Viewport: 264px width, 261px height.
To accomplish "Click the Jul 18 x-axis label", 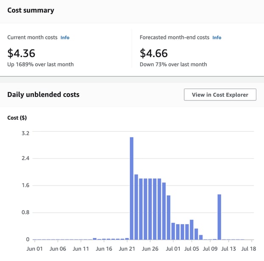I will tap(249, 249).
